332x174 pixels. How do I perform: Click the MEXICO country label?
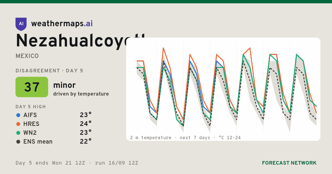click(x=27, y=56)
